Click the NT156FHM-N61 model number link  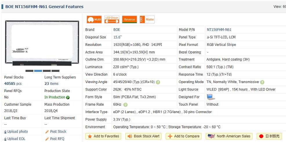(x=219, y=30)
